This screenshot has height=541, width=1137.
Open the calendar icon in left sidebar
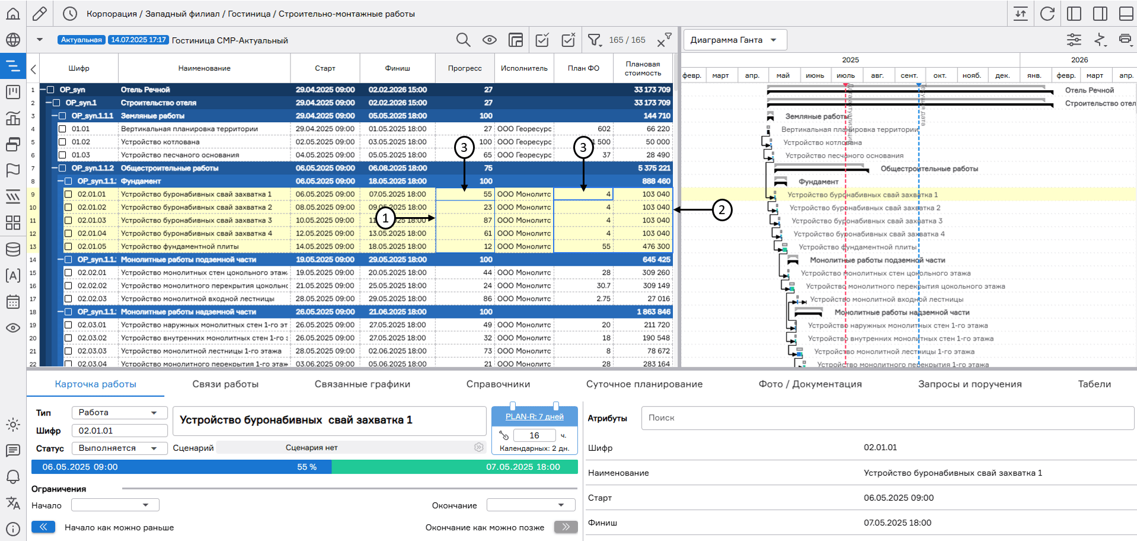pos(12,301)
